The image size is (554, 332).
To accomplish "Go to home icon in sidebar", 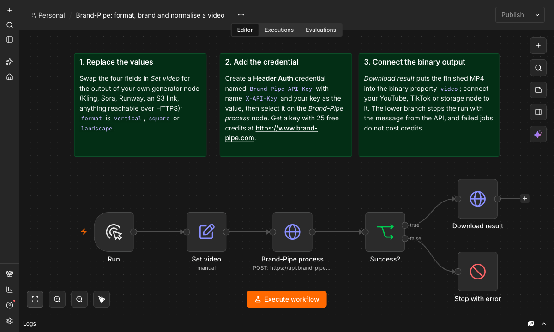I will [x=10, y=77].
